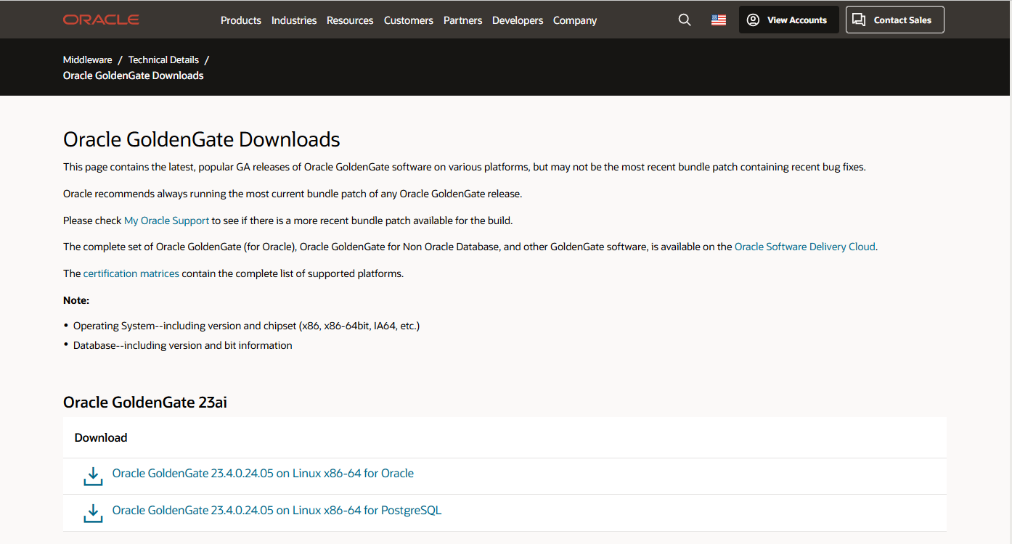Image resolution: width=1012 pixels, height=544 pixels.
Task: Click the Contact Sales button
Action: coord(894,20)
